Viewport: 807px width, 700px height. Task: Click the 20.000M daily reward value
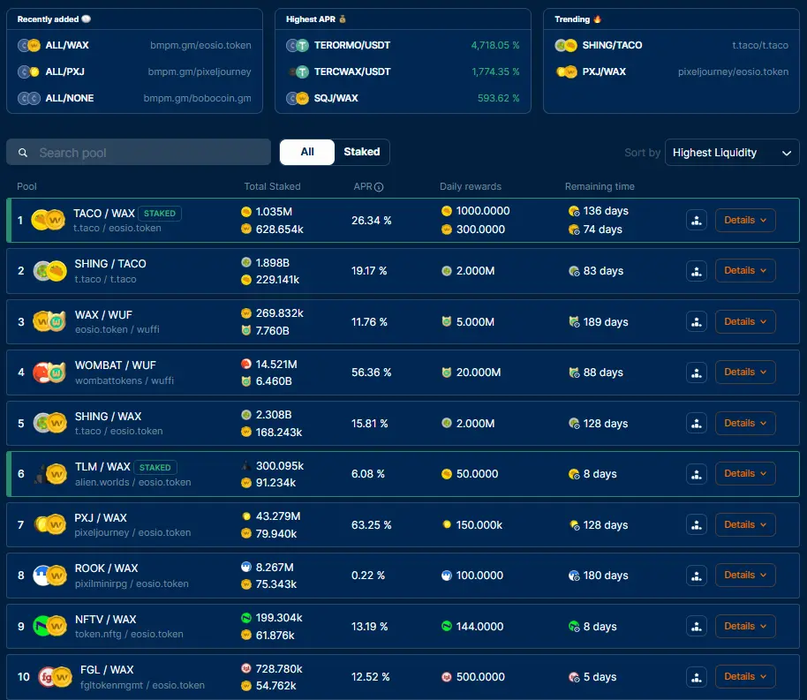[479, 373]
